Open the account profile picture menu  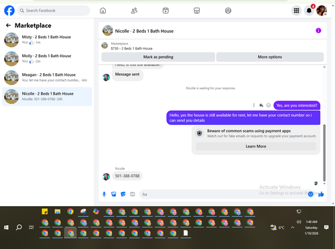point(322,11)
